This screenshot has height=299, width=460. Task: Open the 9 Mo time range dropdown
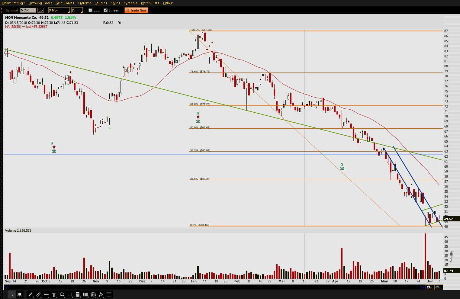59,10
